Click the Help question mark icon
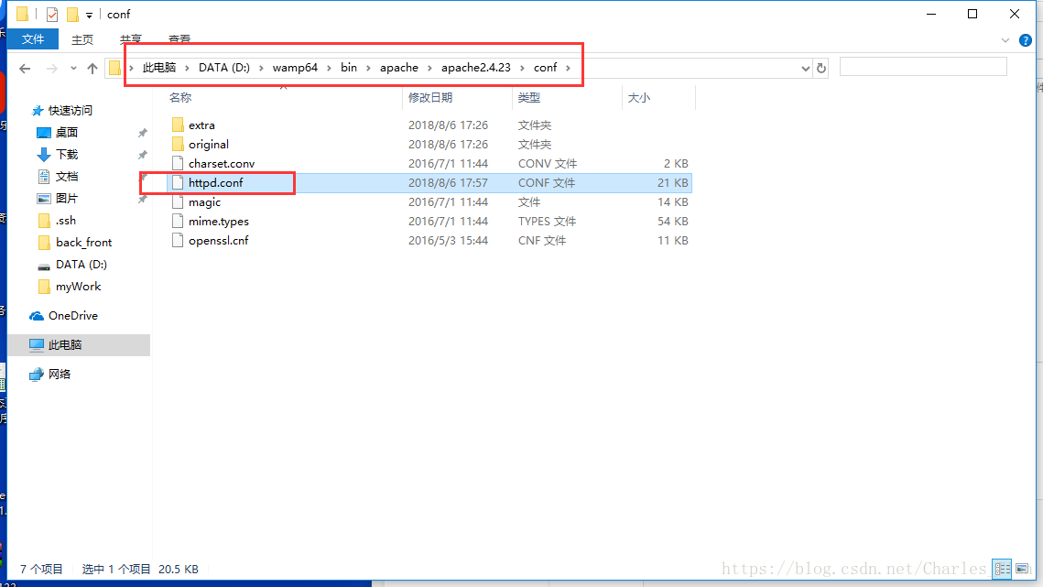Screen dimensions: 1043x587 click(1024, 39)
